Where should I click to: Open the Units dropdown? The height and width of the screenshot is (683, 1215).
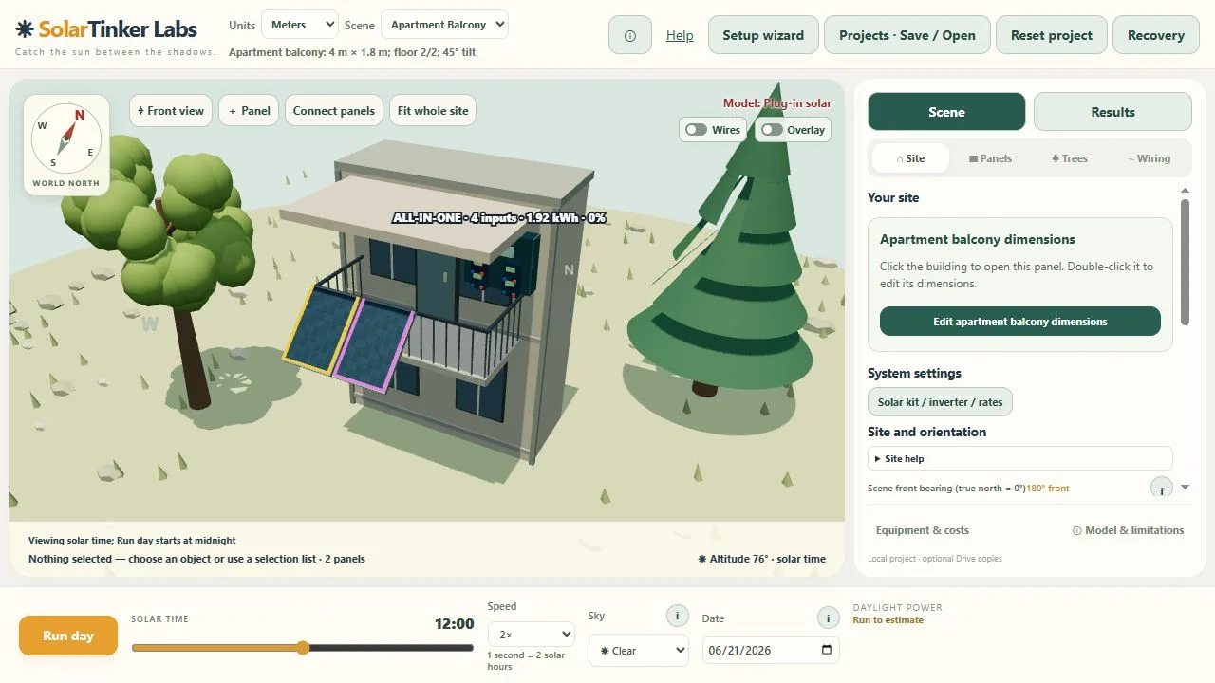coord(300,25)
